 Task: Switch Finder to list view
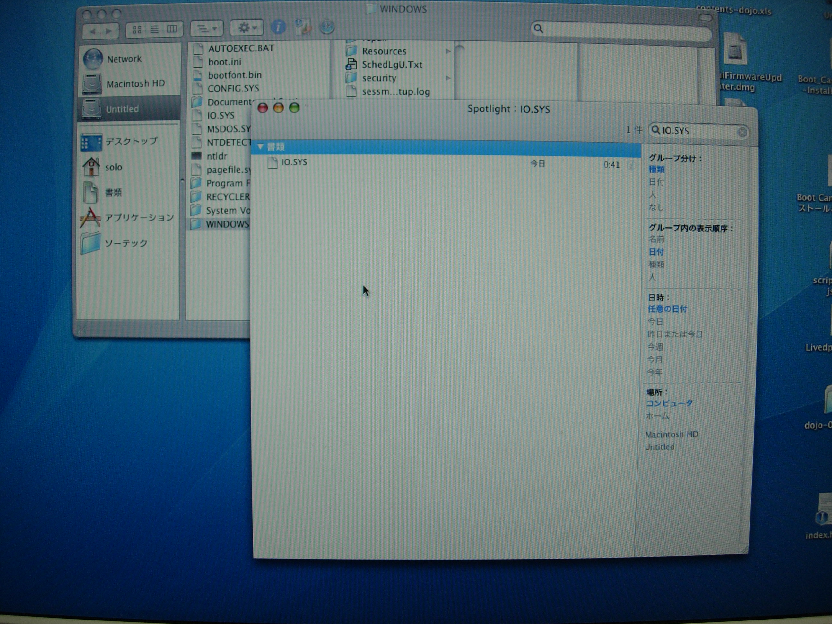[154, 29]
